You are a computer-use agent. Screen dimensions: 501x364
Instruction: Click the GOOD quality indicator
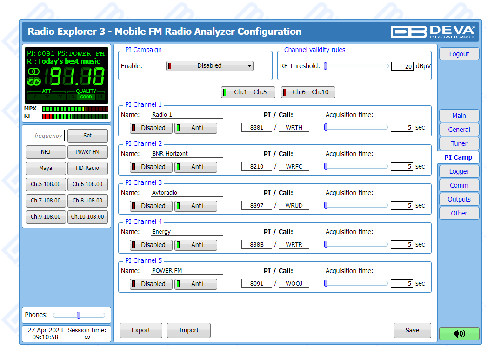pyautogui.click(x=86, y=97)
